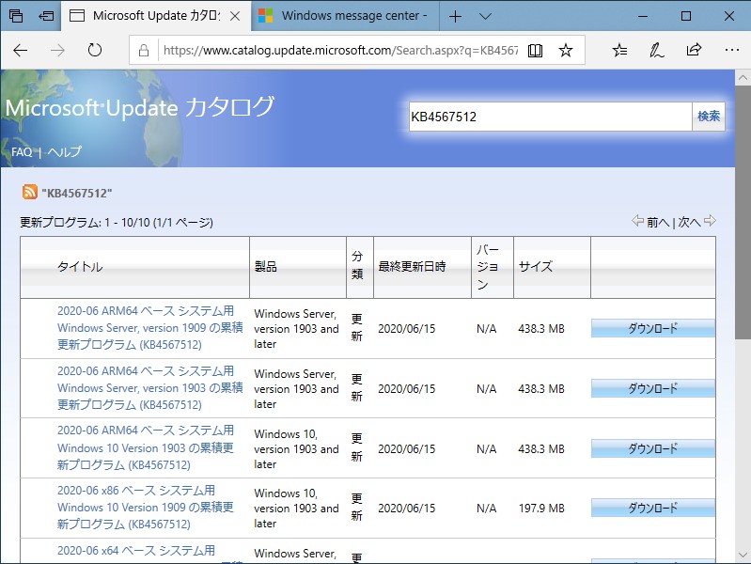Click the Add notes pen icon
Image resolution: width=751 pixels, height=564 pixels.
tap(656, 50)
